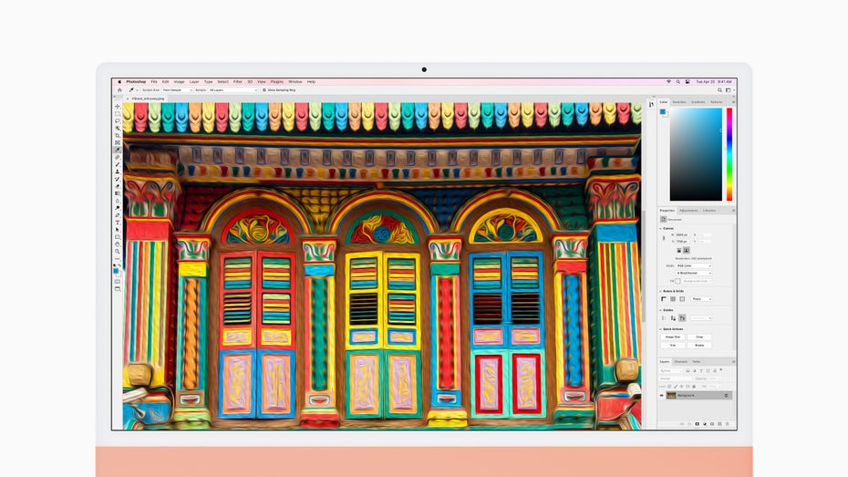
Task: Select the Zoom tool
Action: click(x=118, y=251)
